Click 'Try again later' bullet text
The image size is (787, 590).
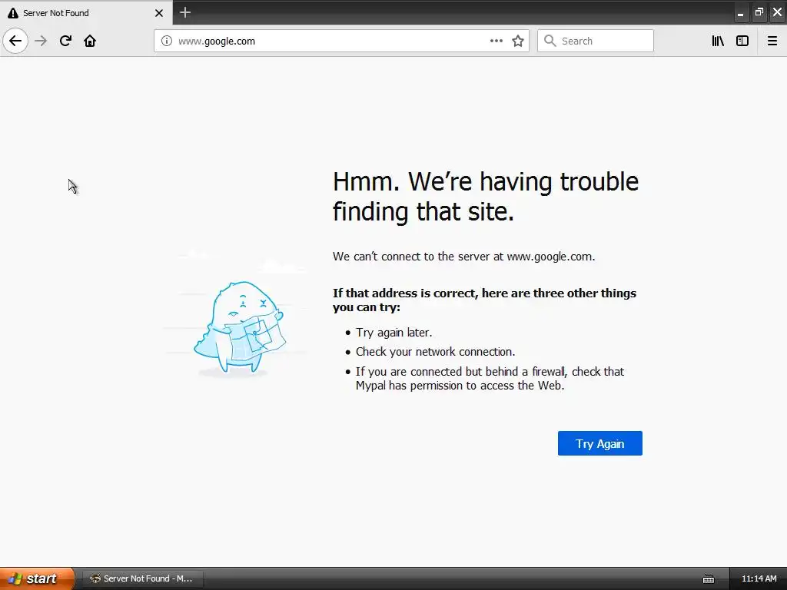coord(394,333)
